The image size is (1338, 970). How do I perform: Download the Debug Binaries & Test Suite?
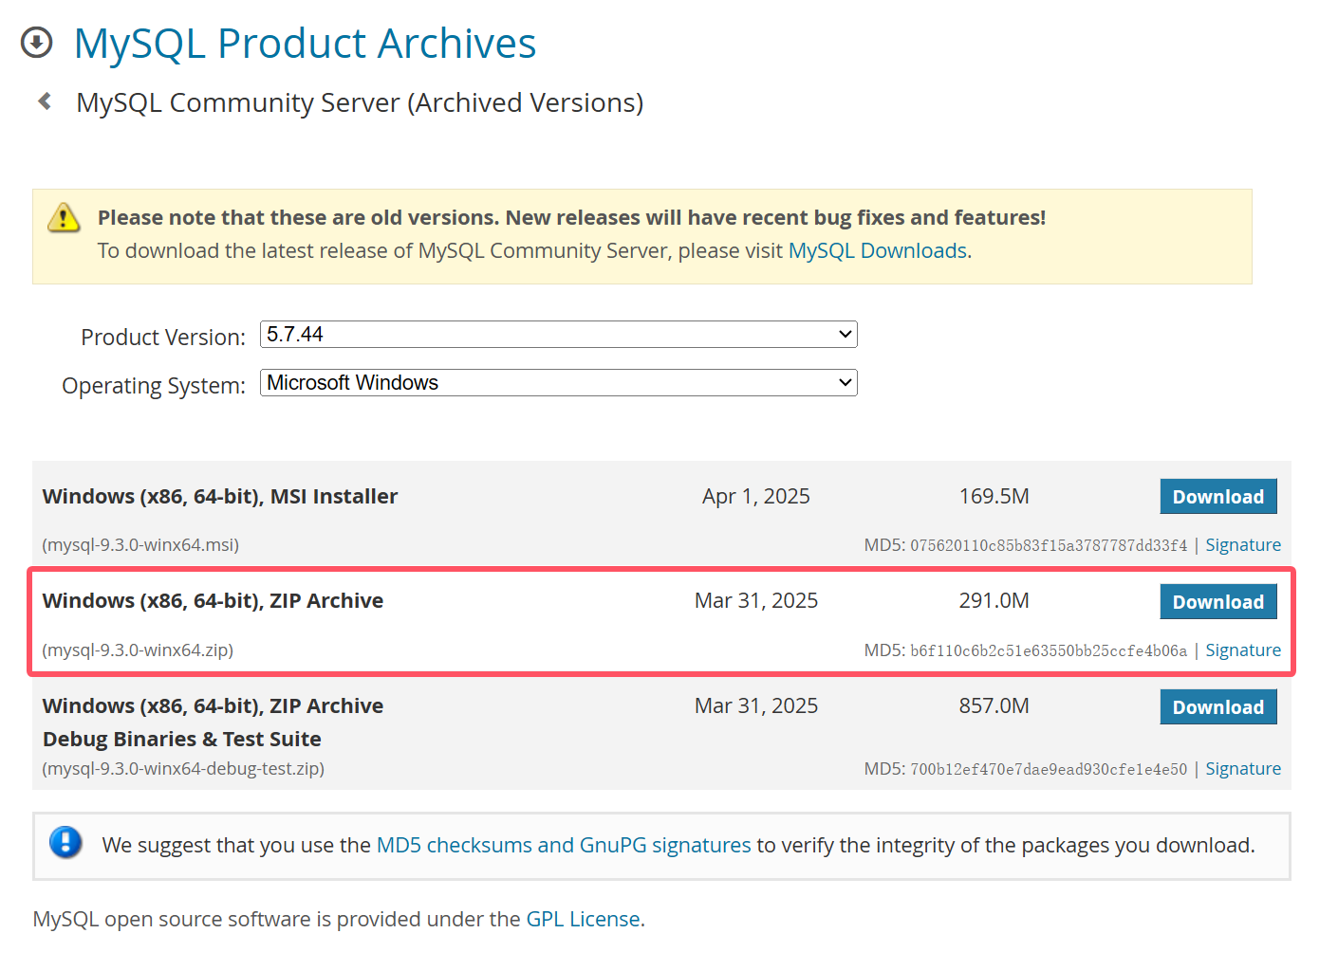click(1217, 707)
